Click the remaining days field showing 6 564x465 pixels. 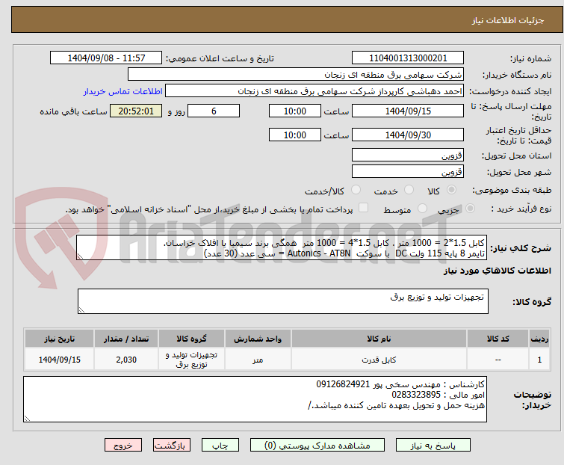pyautogui.click(x=214, y=111)
